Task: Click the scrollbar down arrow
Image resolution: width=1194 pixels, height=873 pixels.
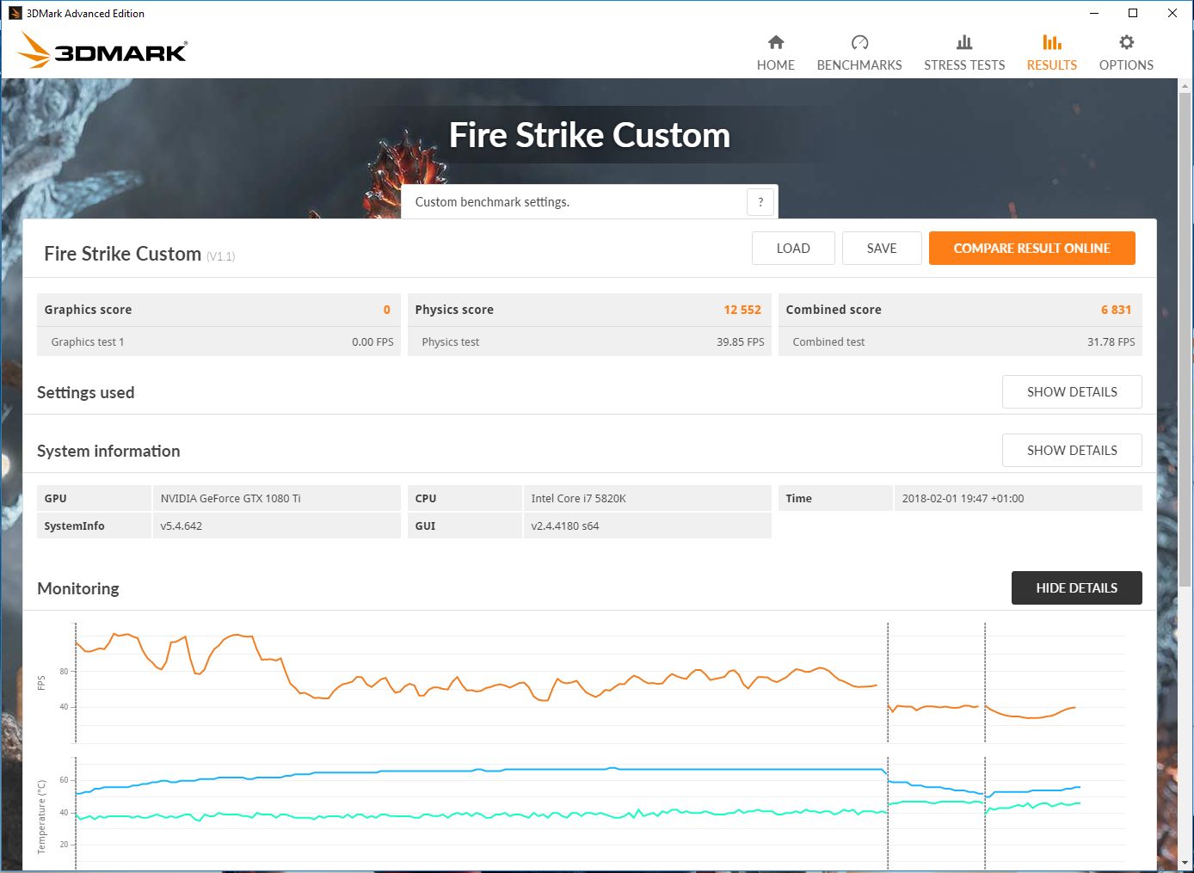Action: point(1185,863)
